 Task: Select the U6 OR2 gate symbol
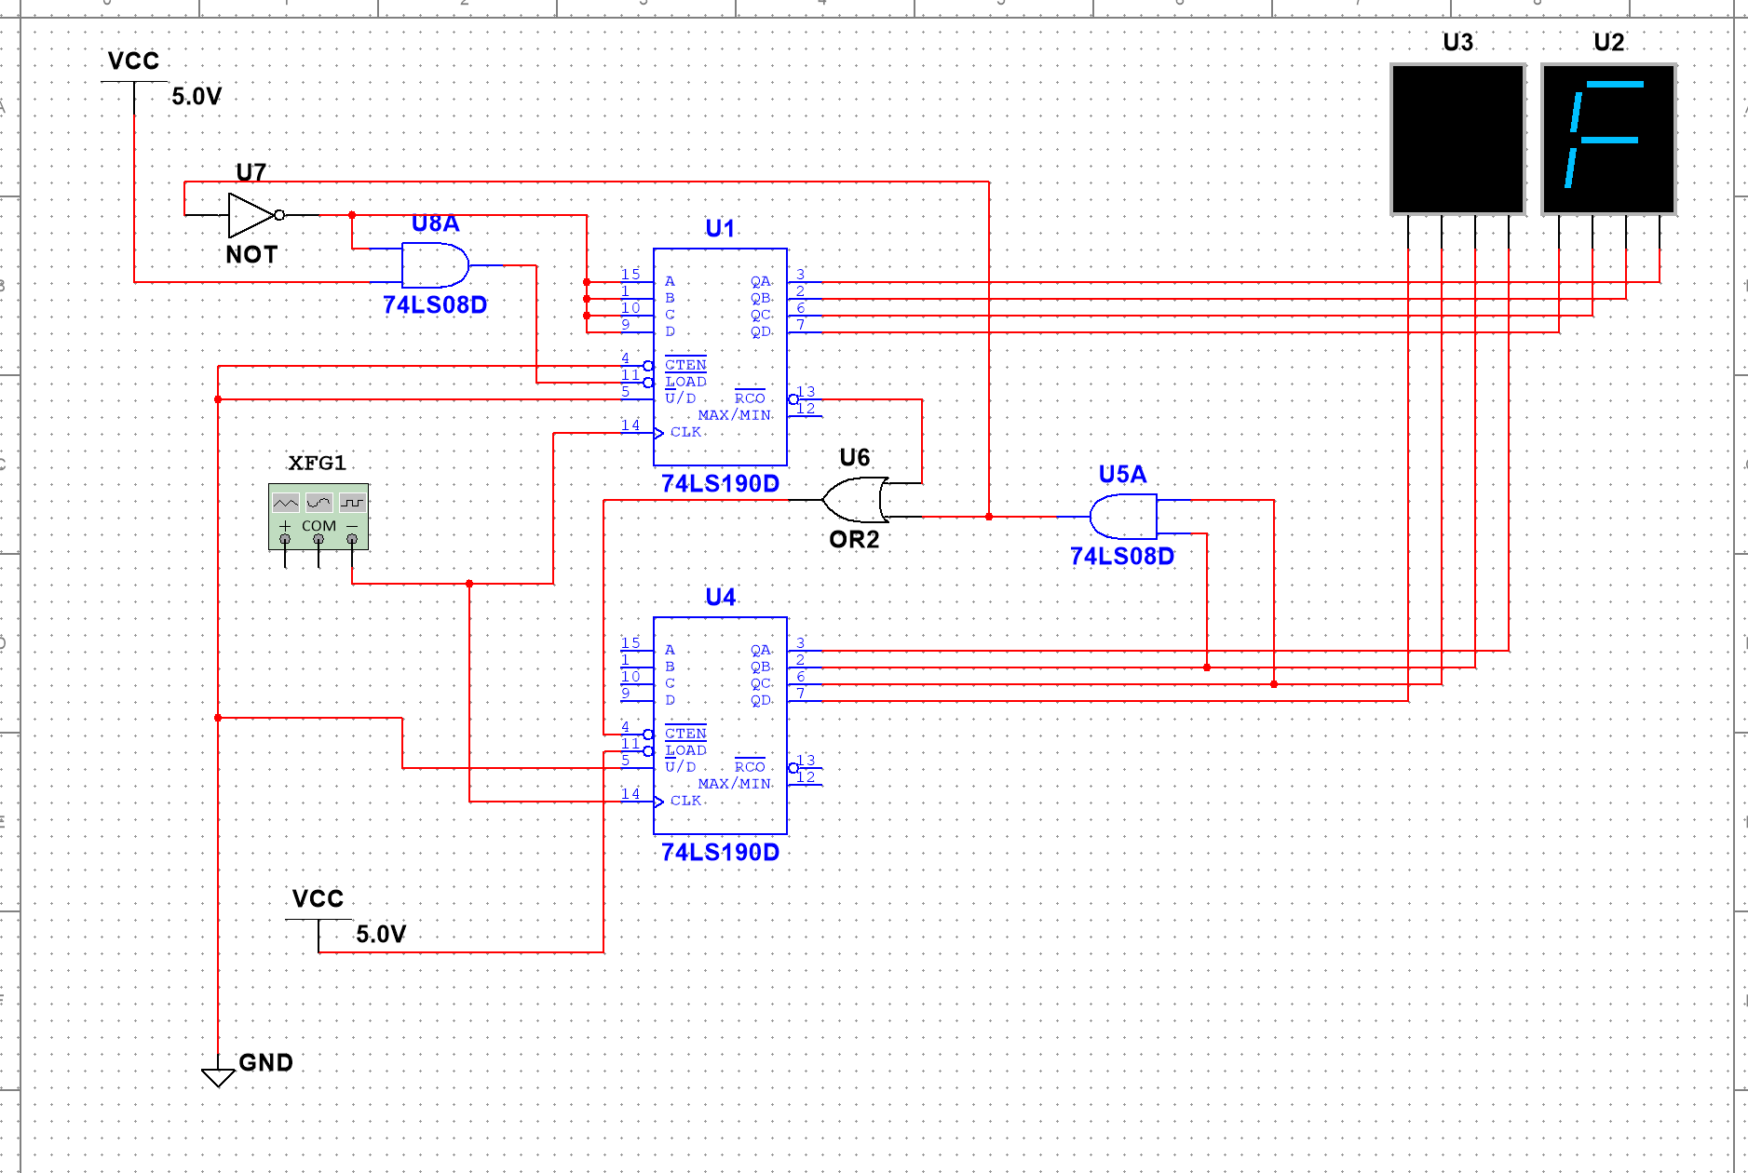point(855,500)
